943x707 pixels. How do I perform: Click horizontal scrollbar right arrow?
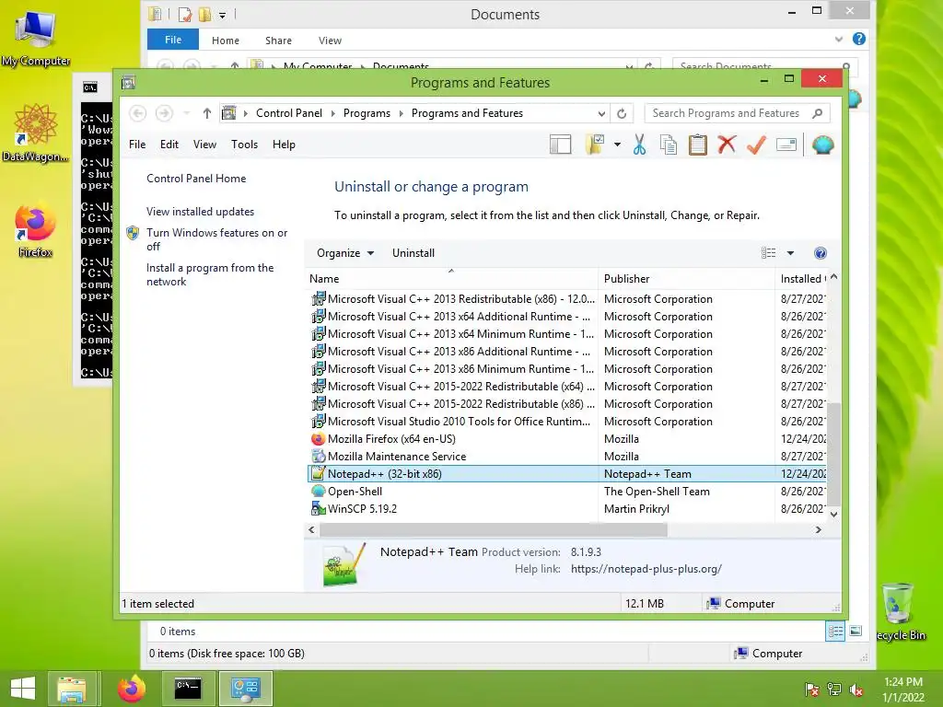(818, 529)
